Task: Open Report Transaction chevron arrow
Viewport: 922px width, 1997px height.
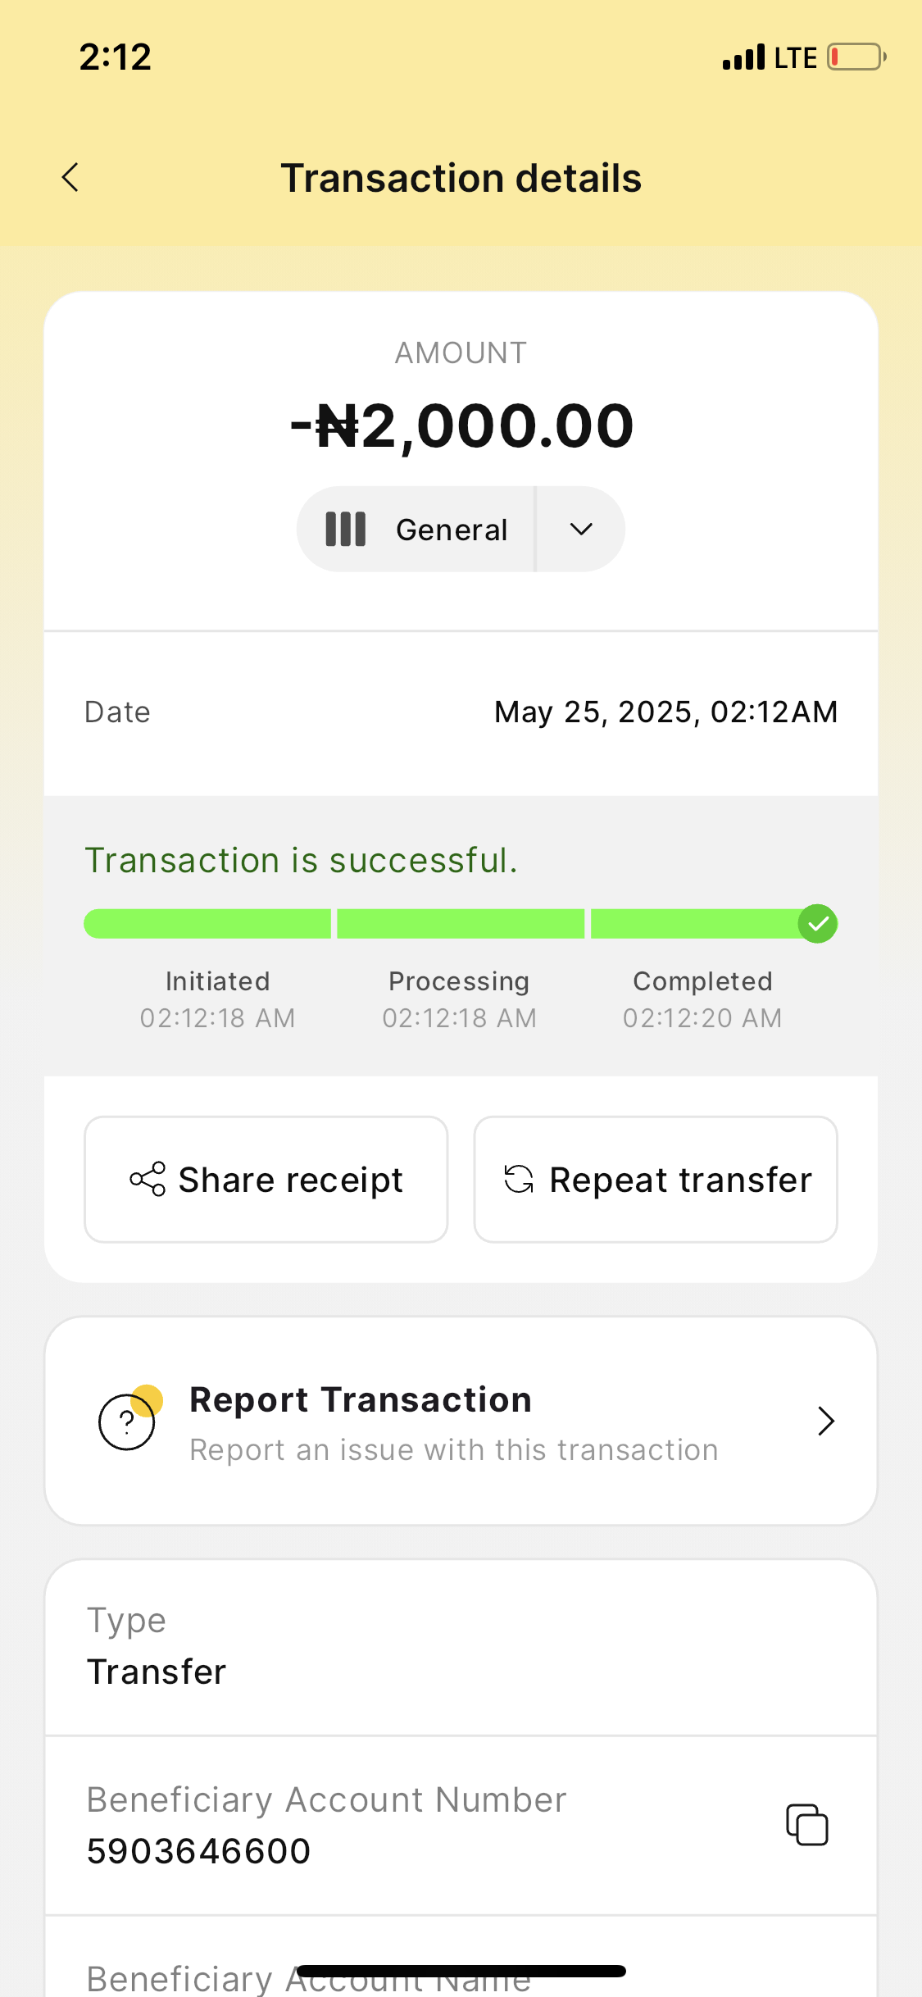Action: pyautogui.click(x=825, y=1421)
